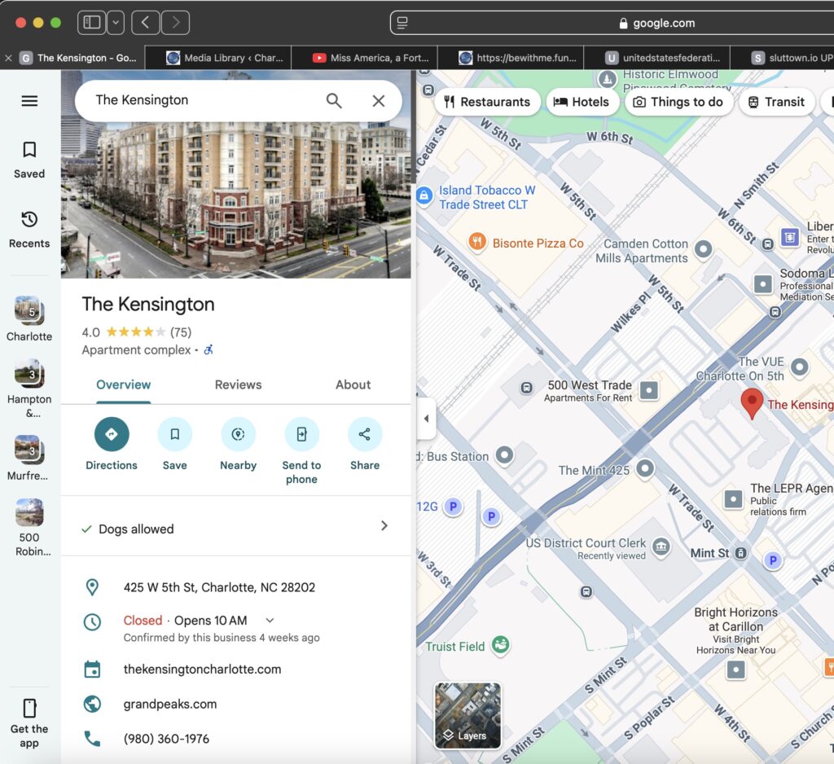Switch to the Reviews tab
This screenshot has width=834, height=764.
238,384
